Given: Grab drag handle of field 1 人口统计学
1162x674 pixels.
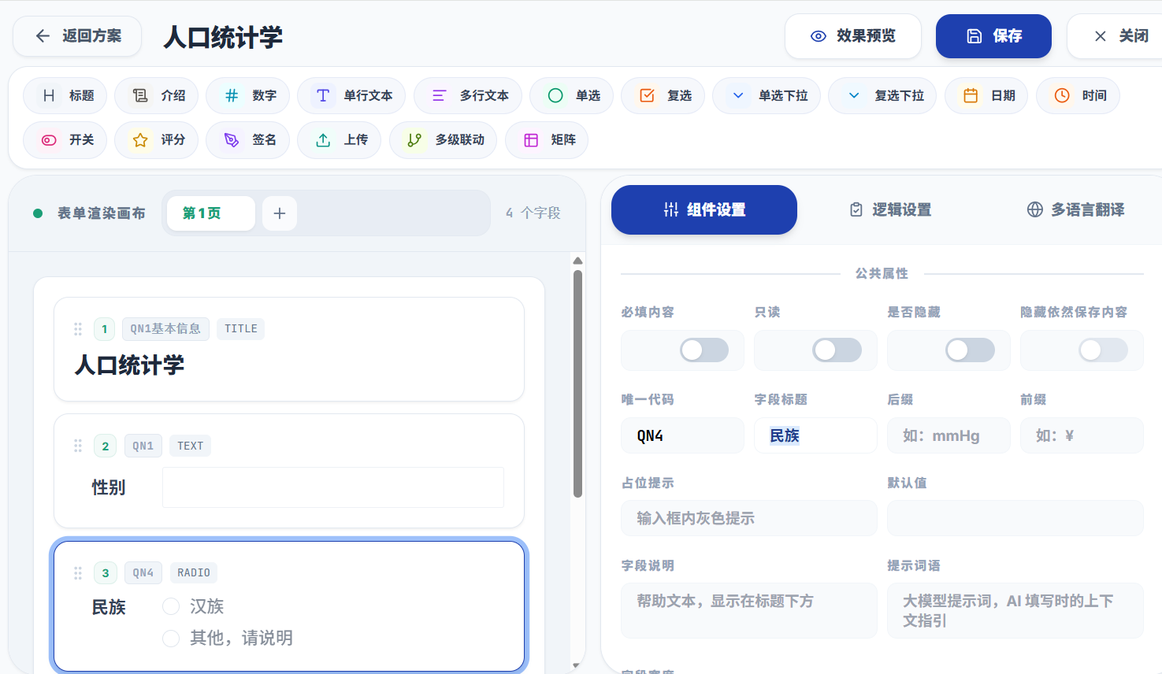Looking at the screenshot, I should (78, 329).
